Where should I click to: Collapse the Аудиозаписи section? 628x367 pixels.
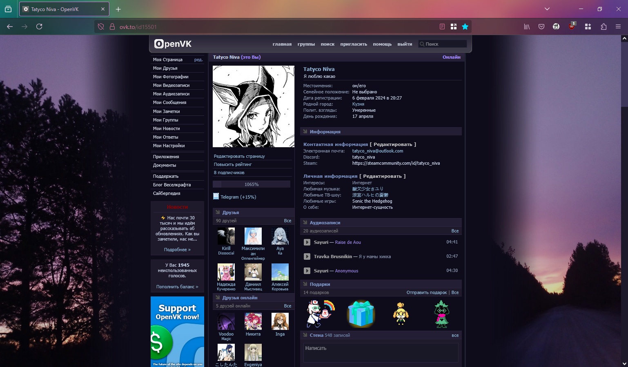305,223
